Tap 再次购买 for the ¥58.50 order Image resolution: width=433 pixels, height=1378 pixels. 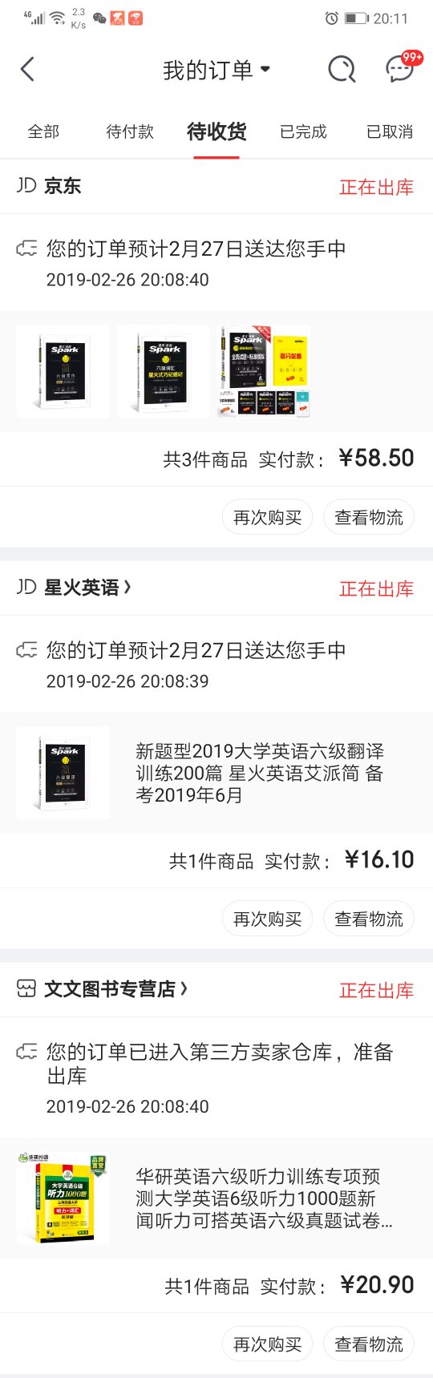coord(268,517)
